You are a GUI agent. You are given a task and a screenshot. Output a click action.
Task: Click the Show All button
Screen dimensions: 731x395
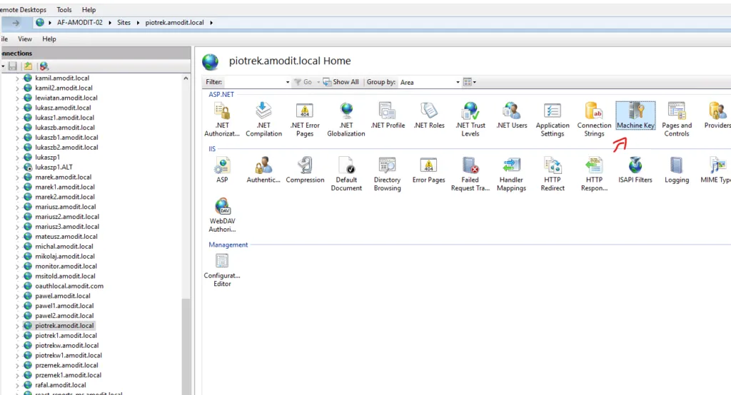point(341,82)
